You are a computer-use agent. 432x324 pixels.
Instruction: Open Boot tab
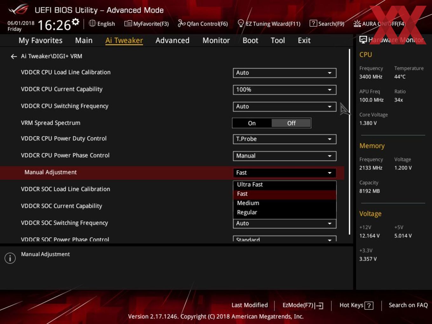tap(250, 40)
